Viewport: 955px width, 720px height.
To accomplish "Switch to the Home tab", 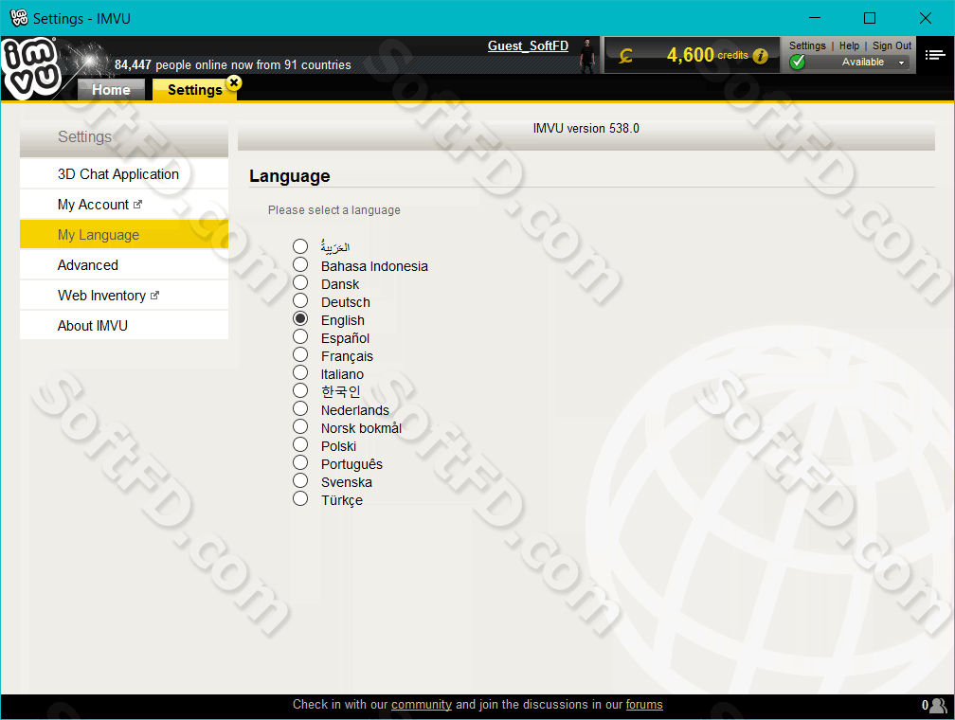I will tap(112, 90).
